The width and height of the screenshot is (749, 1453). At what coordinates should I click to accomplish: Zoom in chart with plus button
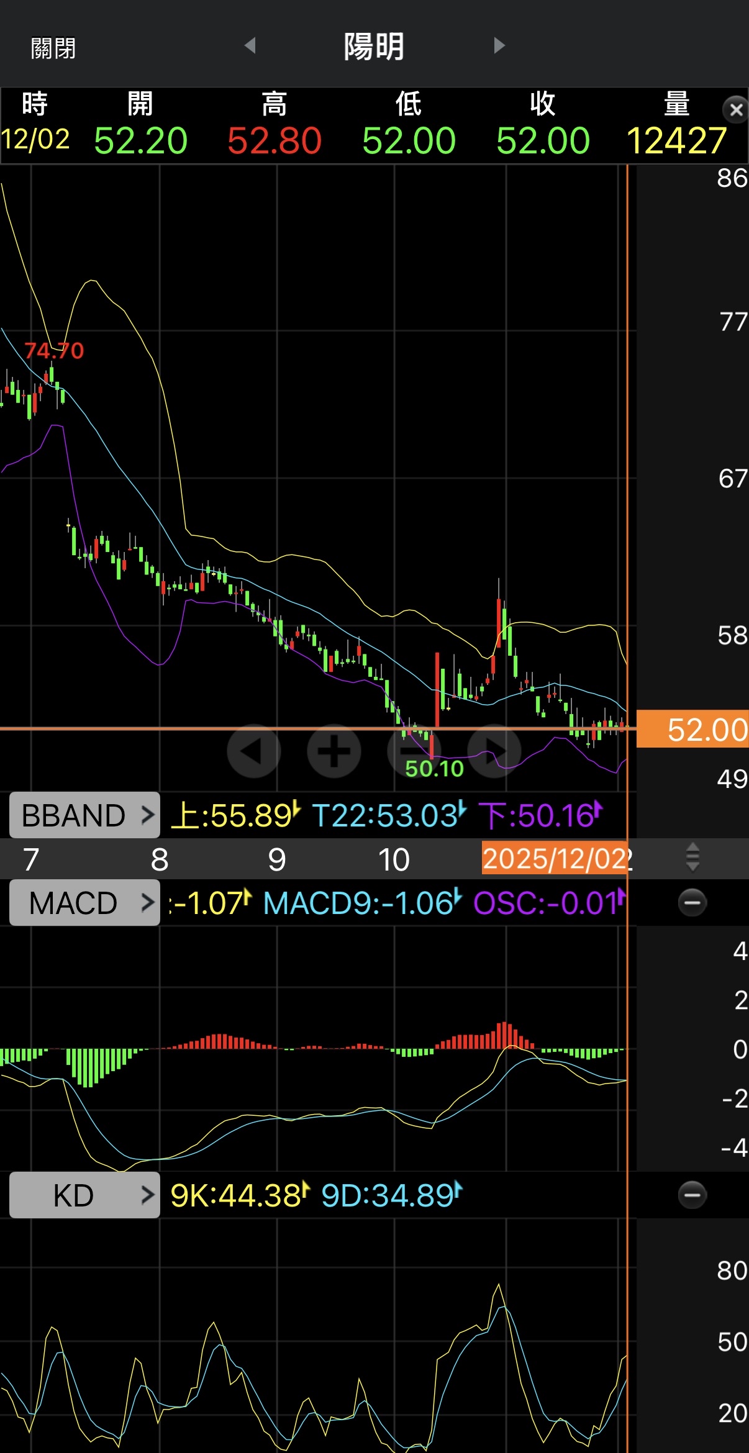(334, 751)
